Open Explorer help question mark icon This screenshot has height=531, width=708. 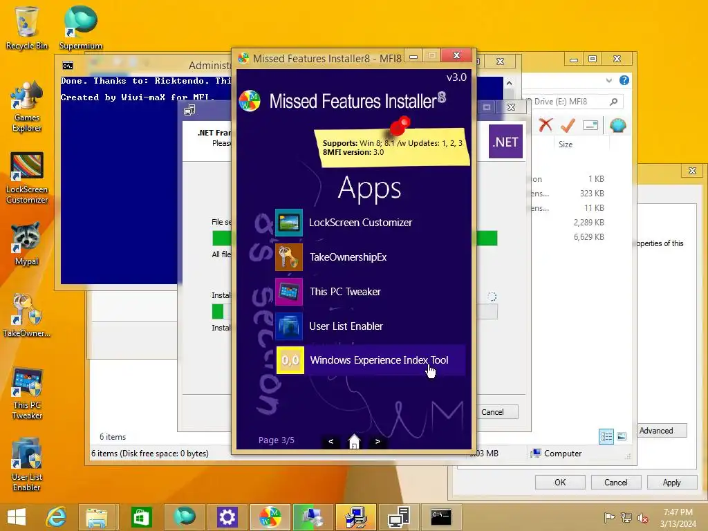pos(624,80)
